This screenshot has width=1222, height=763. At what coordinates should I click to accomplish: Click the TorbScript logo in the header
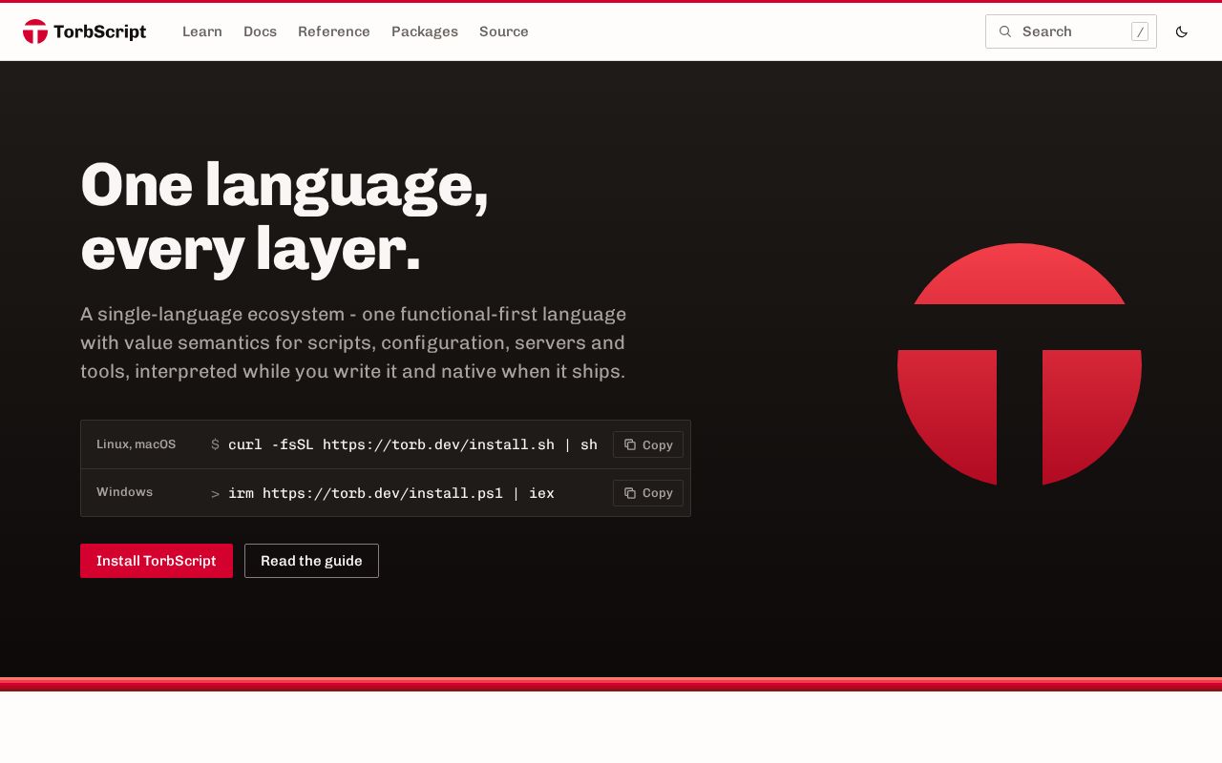coord(84,31)
